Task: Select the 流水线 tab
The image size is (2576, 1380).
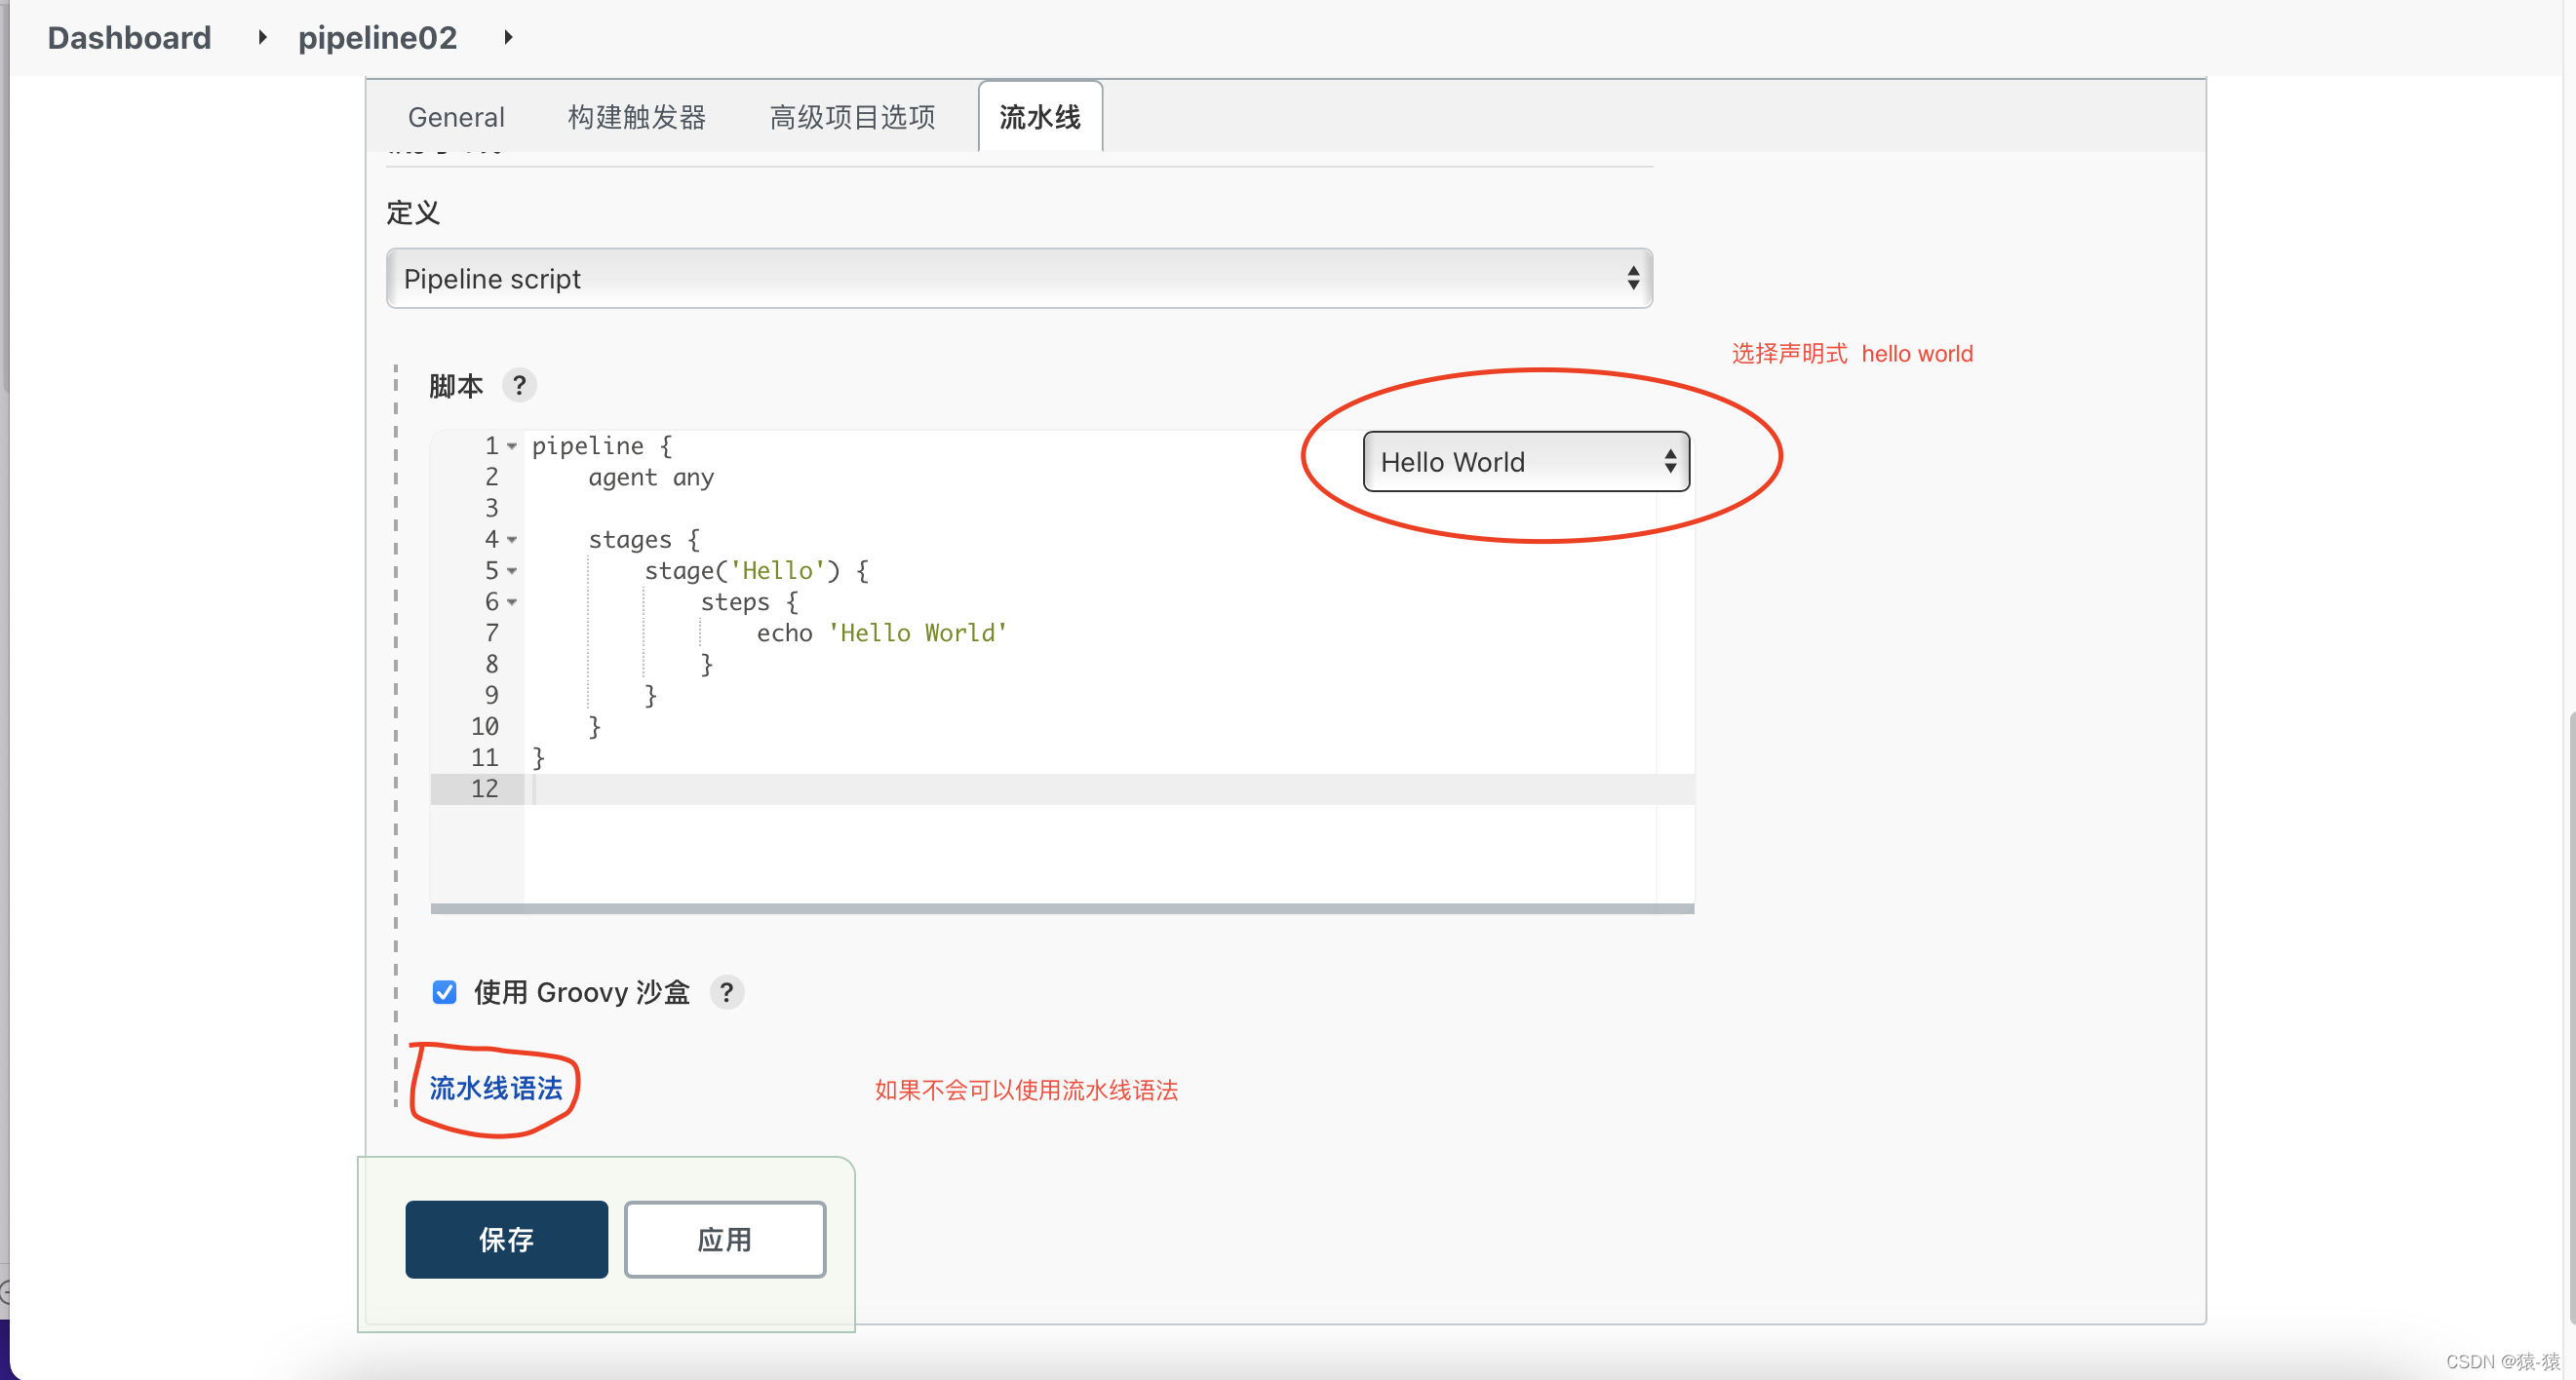Action: (x=1039, y=117)
